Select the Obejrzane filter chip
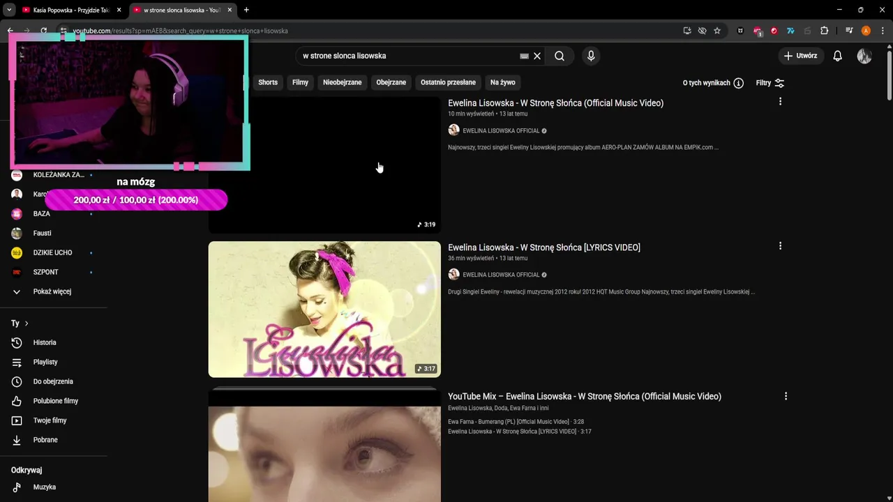Image resolution: width=893 pixels, height=502 pixels. click(x=391, y=82)
